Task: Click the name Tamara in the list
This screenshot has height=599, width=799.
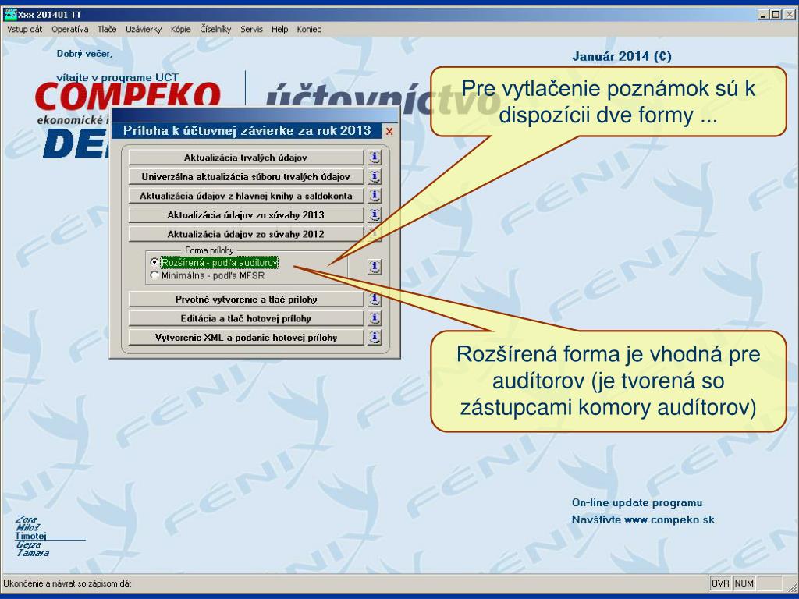Action: point(33,553)
